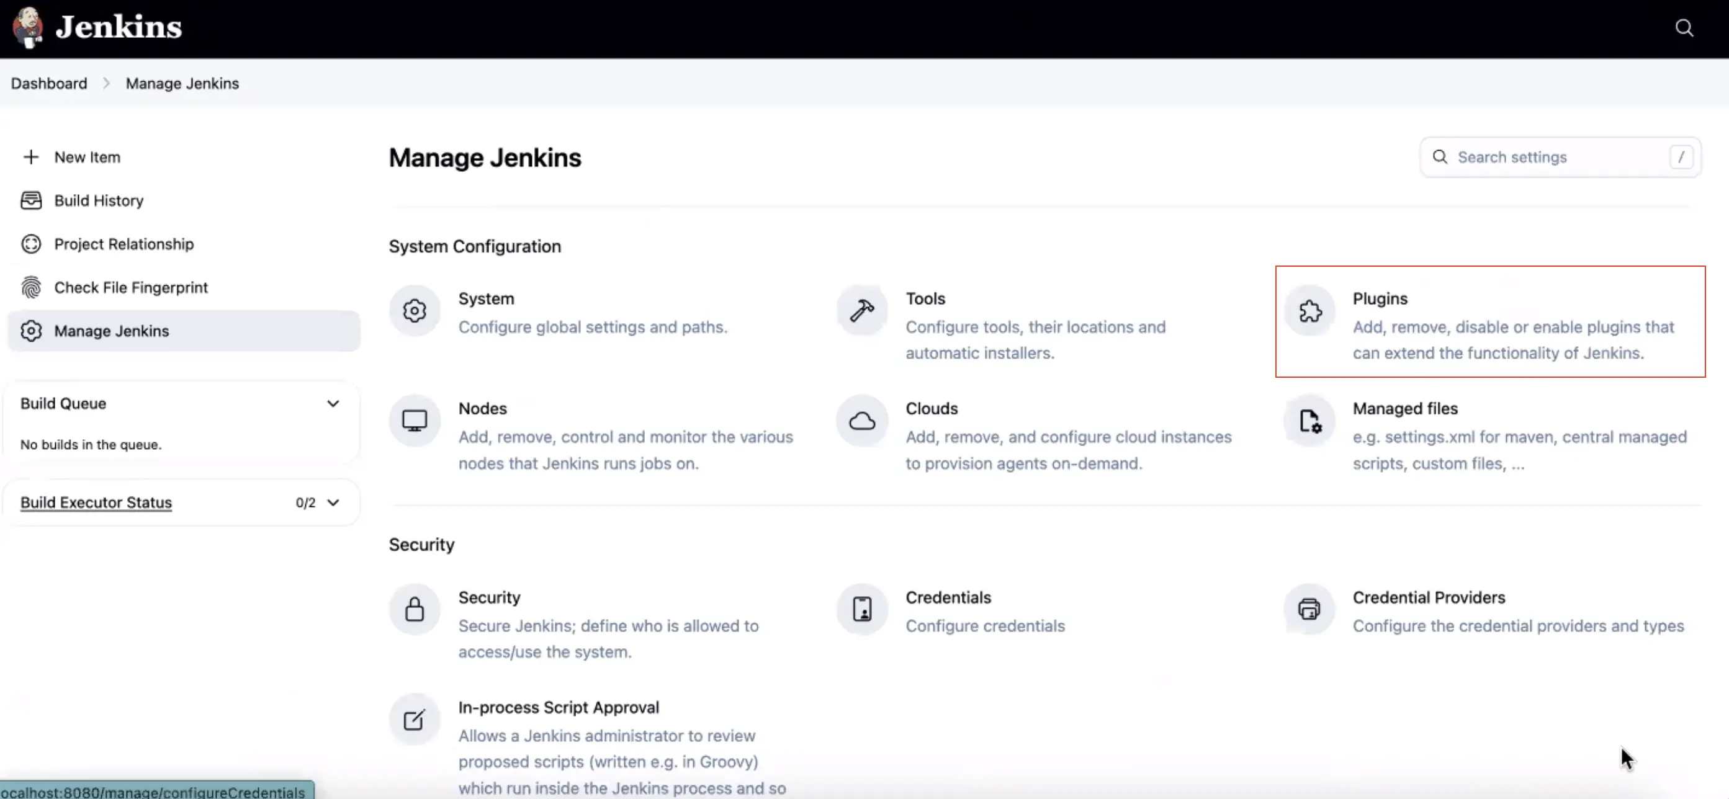1729x799 pixels.
Task: Click the fingerprint icon in sidebar
Action: (x=31, y=287)
